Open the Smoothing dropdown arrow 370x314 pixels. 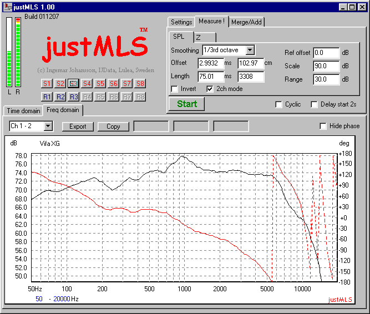[250, 50]
